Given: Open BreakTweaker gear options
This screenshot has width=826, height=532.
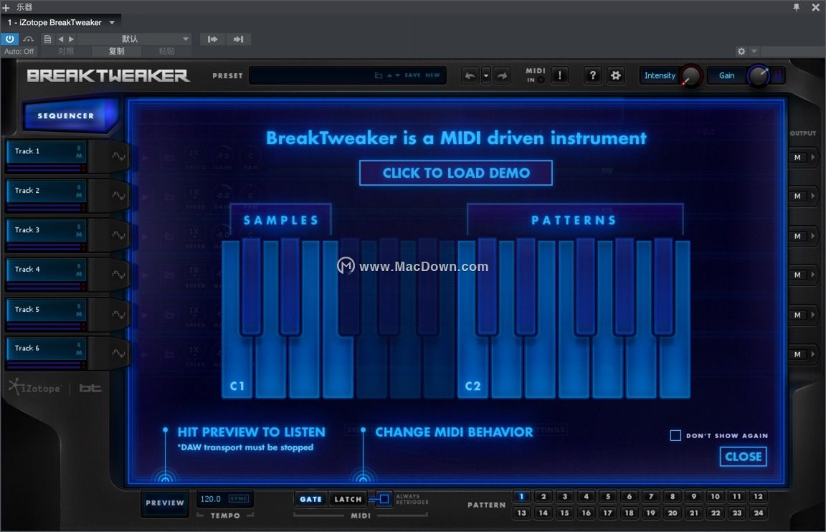Looking at the screenshot, I should point(615,76).
